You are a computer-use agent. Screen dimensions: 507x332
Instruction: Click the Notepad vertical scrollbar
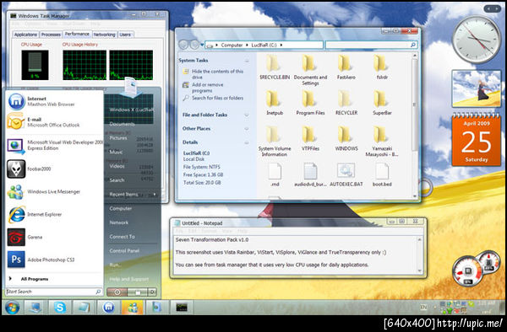tap(419, 255)
